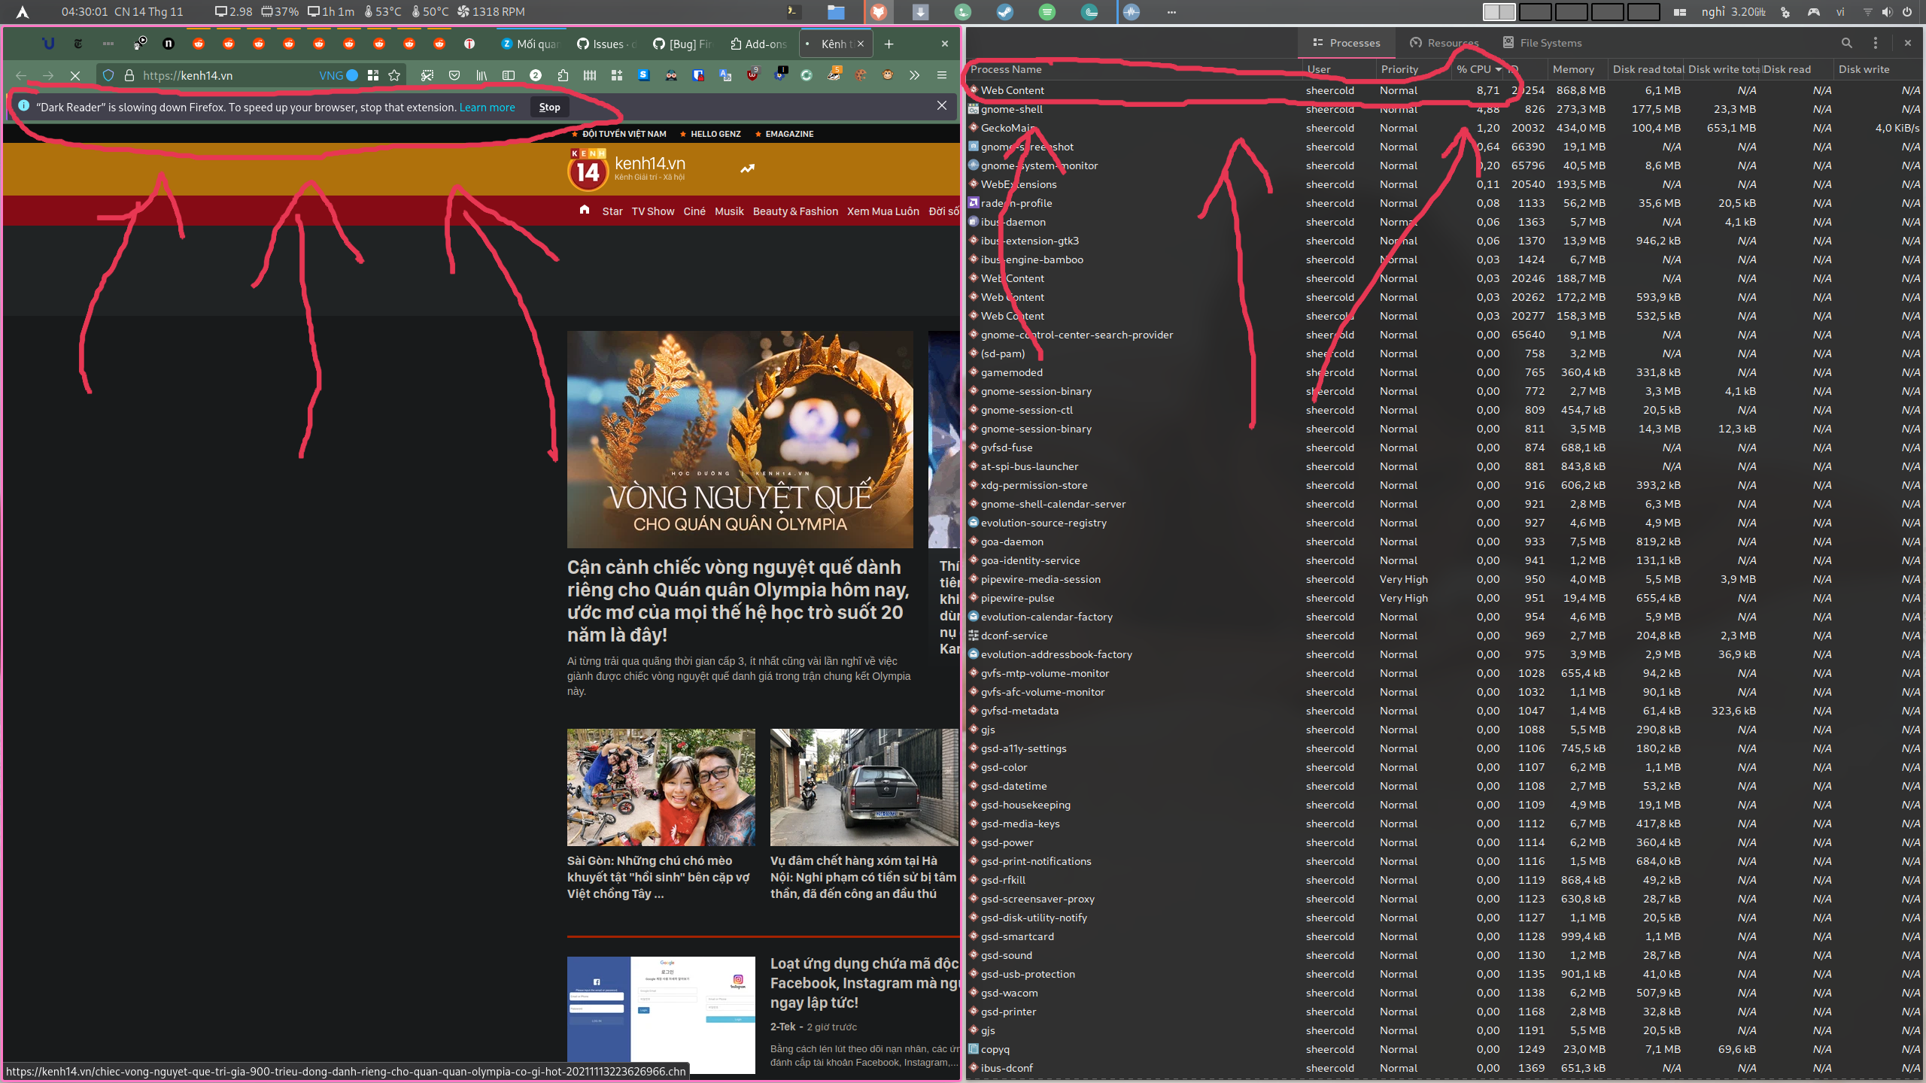Open uBlock Origin shield extension

point(752,74)
